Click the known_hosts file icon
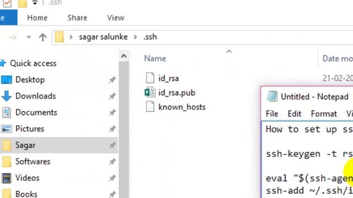353x198 pixels. [150, 107]
